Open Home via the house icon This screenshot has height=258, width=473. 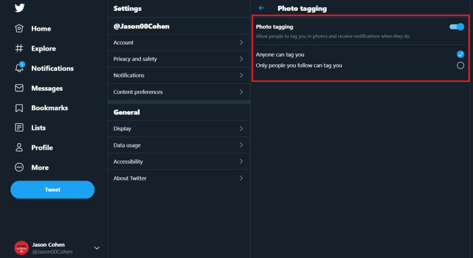(19, 28)
